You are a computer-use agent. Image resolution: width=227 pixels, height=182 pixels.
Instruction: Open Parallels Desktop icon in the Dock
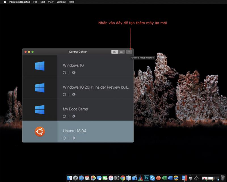pos(184,178)
